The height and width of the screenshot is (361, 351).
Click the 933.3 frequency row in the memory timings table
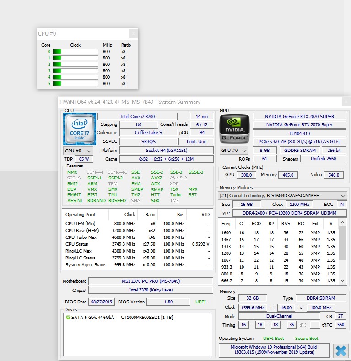[x=278, y=267]
